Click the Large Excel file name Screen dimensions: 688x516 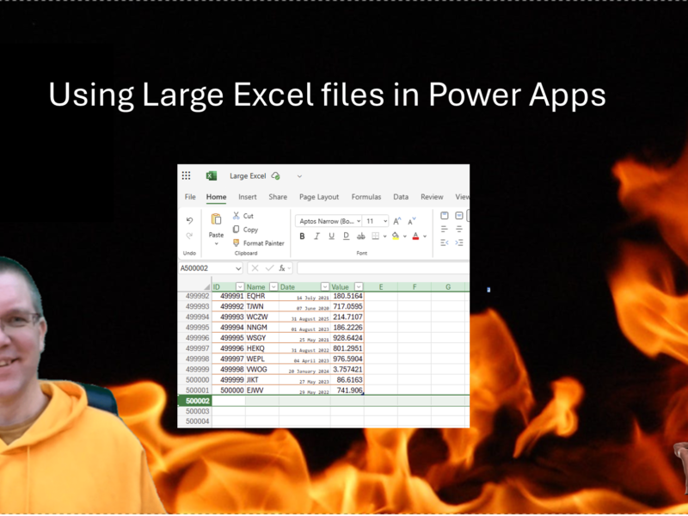tap(248, 176)
